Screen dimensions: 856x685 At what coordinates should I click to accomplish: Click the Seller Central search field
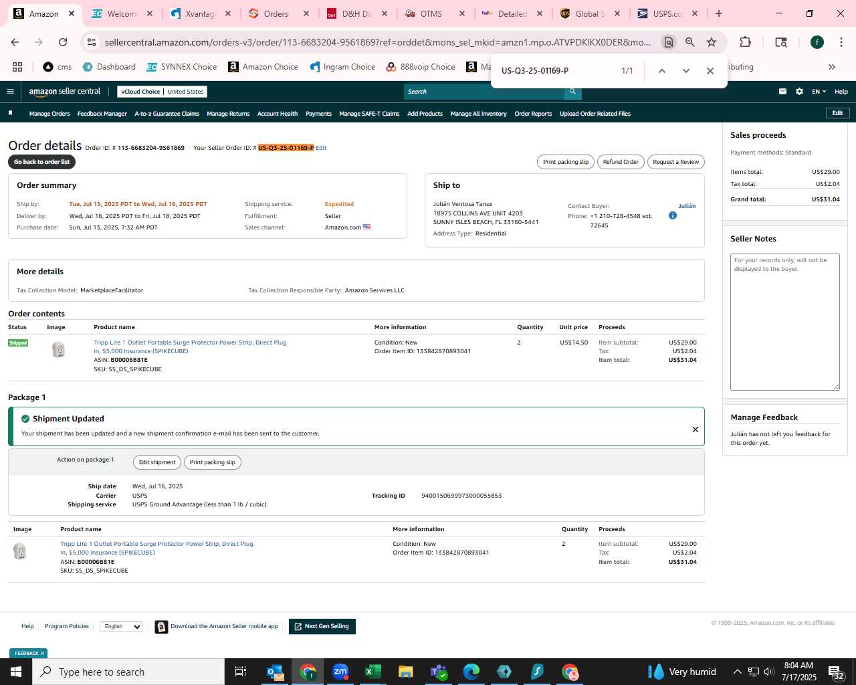pyautogui.click(x=484, y=92)
